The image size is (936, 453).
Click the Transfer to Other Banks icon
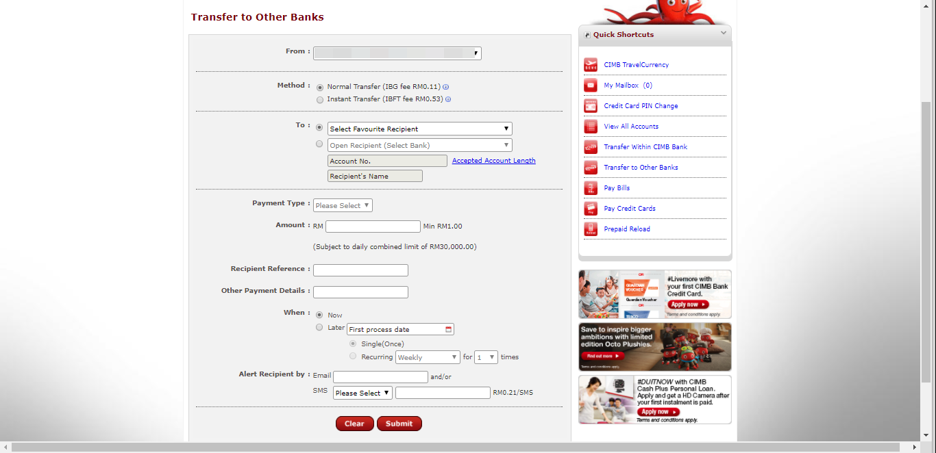pyautogui.click(x=591, y=168)
